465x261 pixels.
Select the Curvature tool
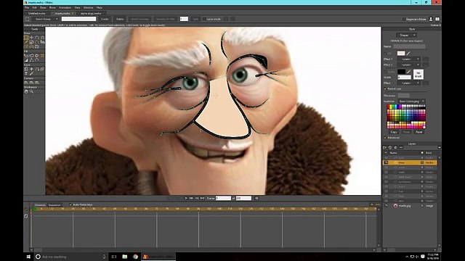pos(42,38)
